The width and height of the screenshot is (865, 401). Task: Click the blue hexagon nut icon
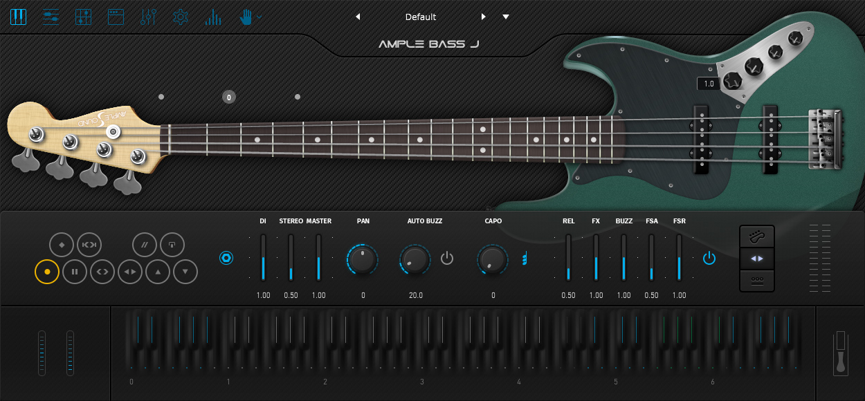226,259
